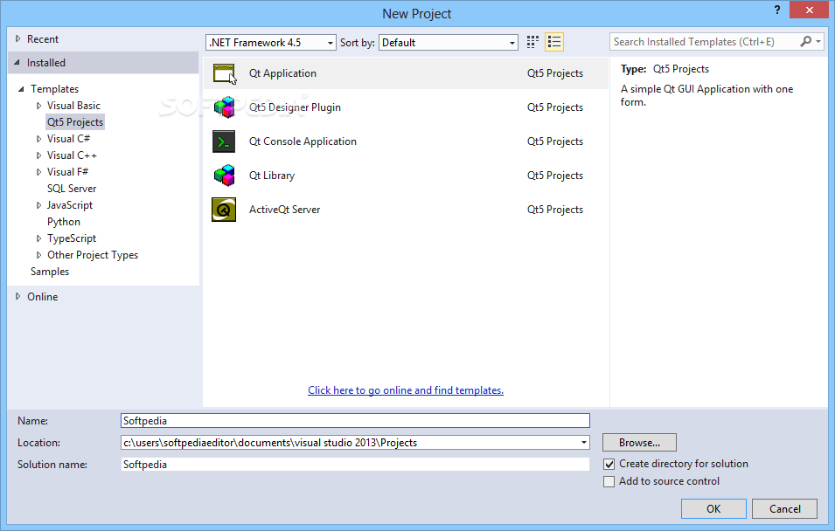The width and height of the screenshot is (835, 531).
Task: Collapse the Installed section
Action: coord(18,63)
